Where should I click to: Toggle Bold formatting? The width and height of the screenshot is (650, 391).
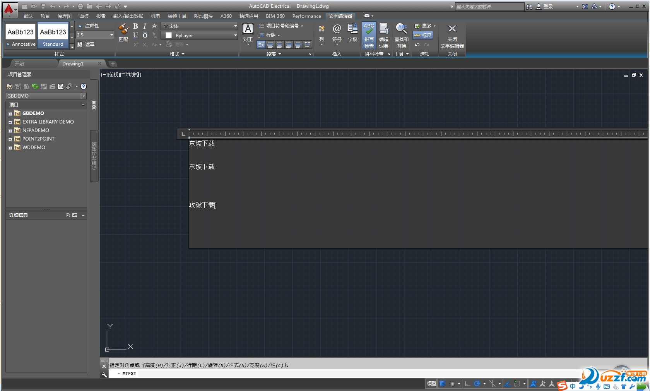click(135, 26)
